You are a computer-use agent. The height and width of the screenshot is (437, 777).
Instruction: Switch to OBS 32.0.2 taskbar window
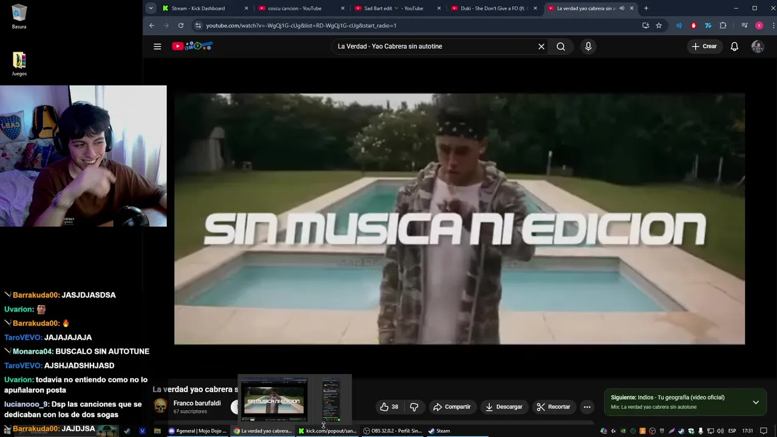[393, 431]
